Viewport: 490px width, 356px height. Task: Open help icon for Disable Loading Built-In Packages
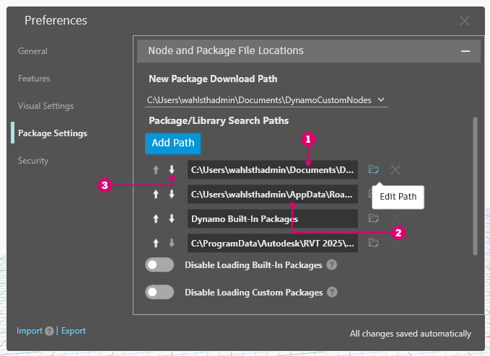(331, 265)
